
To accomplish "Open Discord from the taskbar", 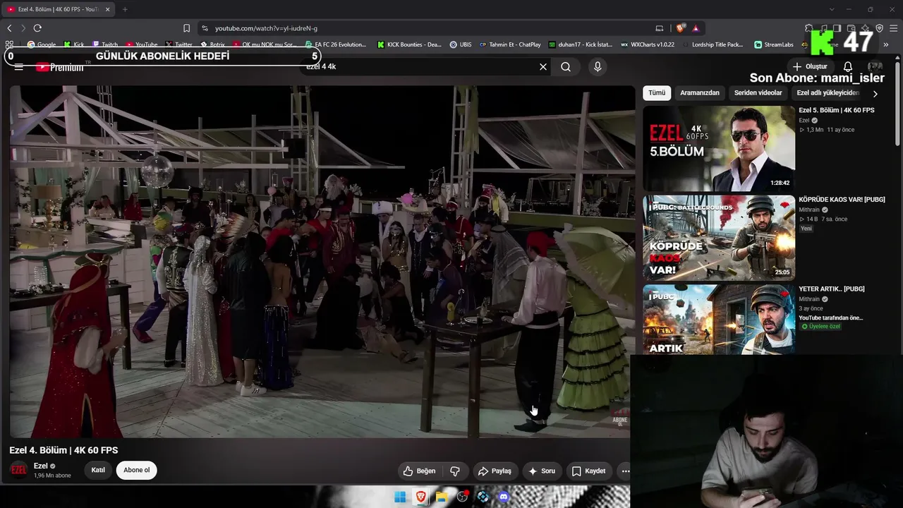I will point(504,497).
